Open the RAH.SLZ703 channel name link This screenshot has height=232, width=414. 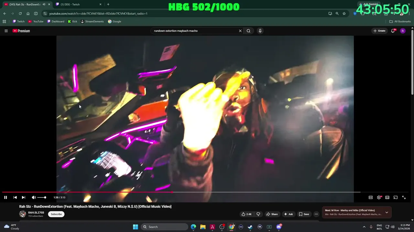click(x=36, y=213)
